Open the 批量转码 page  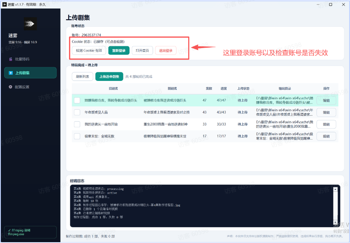(30, 59)
